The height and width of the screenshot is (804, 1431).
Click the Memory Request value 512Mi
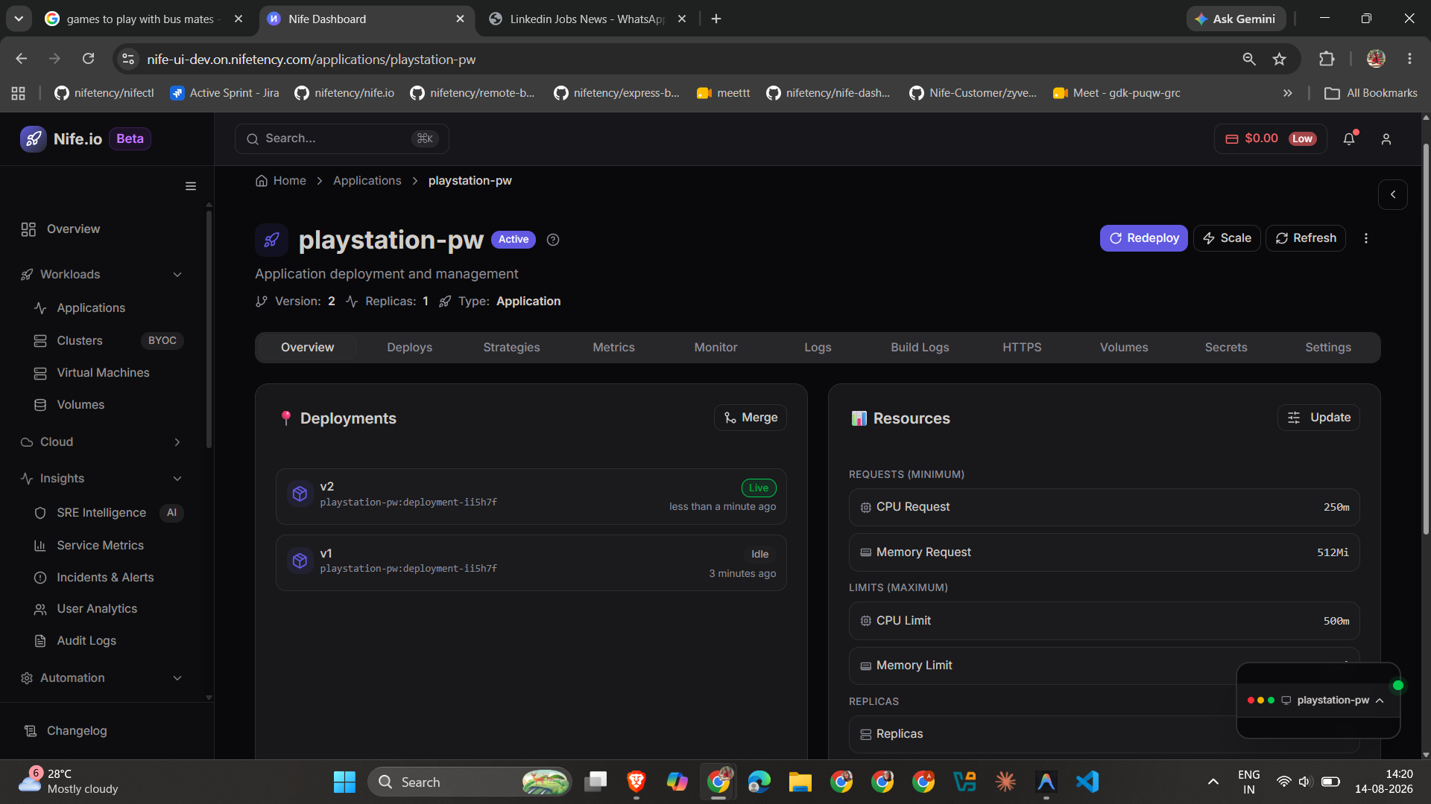click(x=1333, y=552)
